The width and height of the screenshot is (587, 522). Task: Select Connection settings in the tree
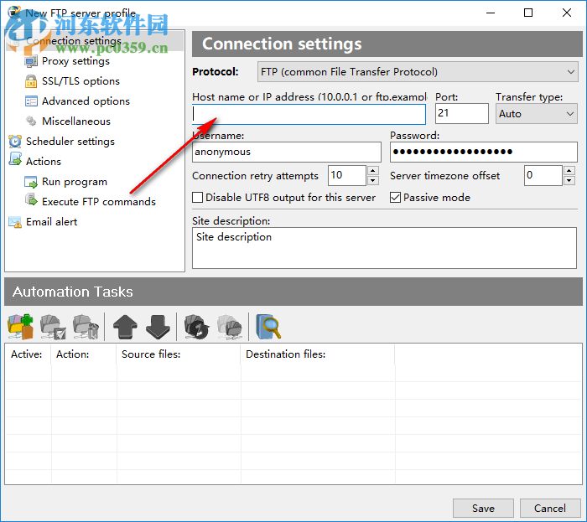tap(74, 41)
